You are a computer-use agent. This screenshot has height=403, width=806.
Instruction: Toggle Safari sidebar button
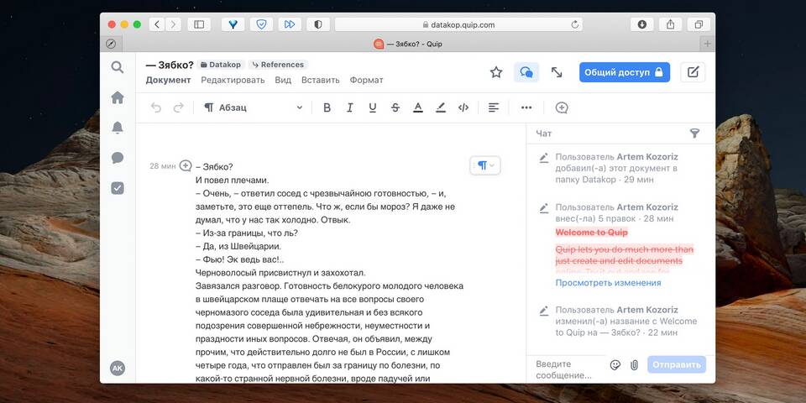click(x=199, y=24)
